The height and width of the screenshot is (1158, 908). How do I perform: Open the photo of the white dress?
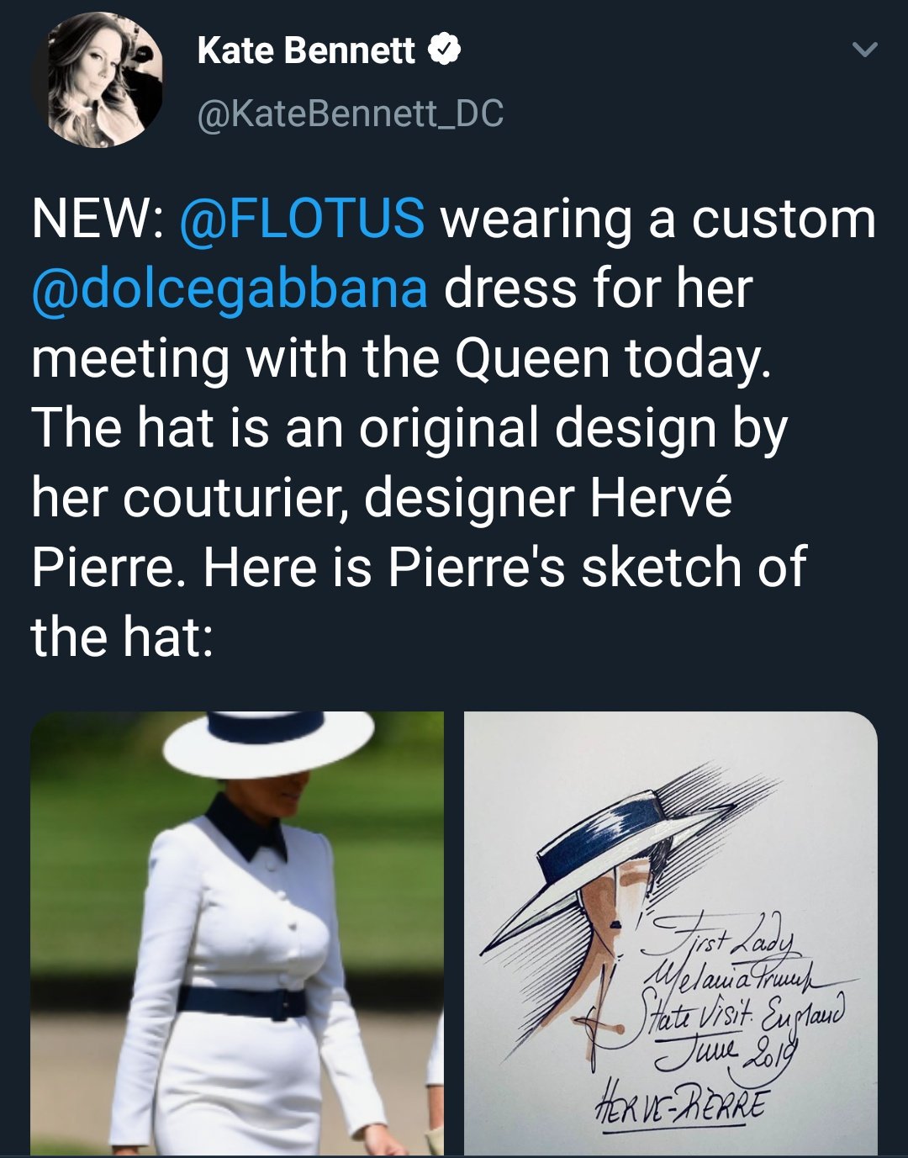pos(237,933)
